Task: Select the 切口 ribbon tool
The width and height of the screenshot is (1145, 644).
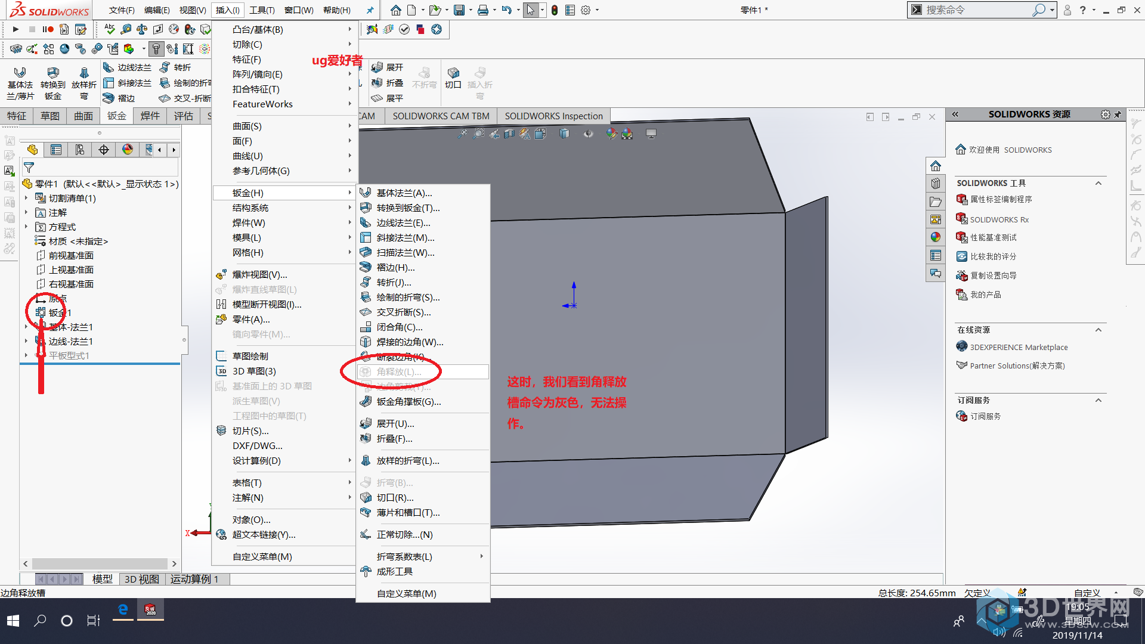Action: pos(453,78)
